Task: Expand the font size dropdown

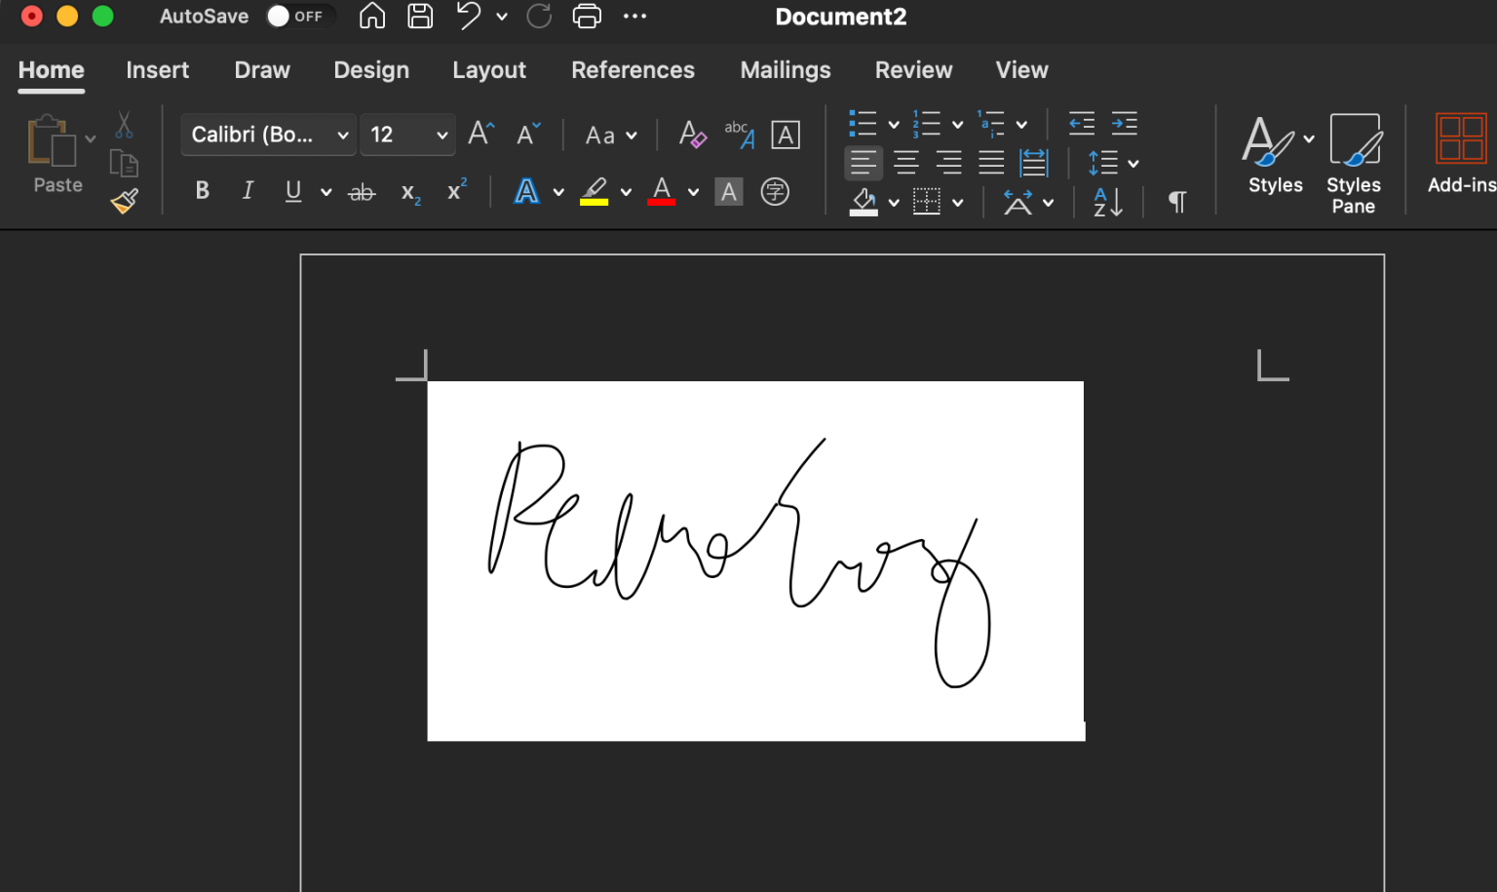Action: click(440, 135)
